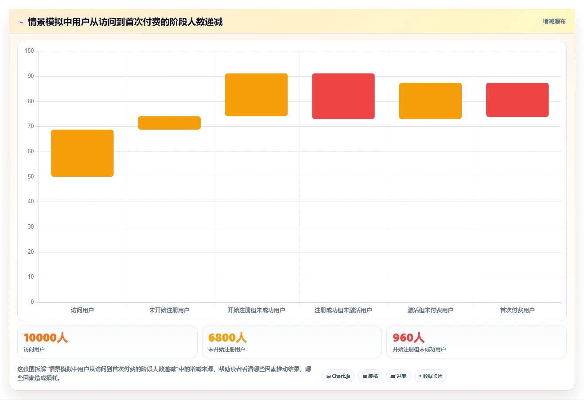The height and width of the screenshot is (400, 584).
Task: Click the x-axis label 开始注册但未成功用户
Action: 257,310
